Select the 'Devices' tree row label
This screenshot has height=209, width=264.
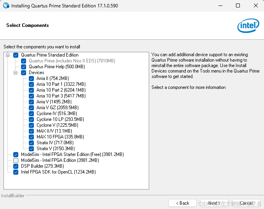[37, 73]
